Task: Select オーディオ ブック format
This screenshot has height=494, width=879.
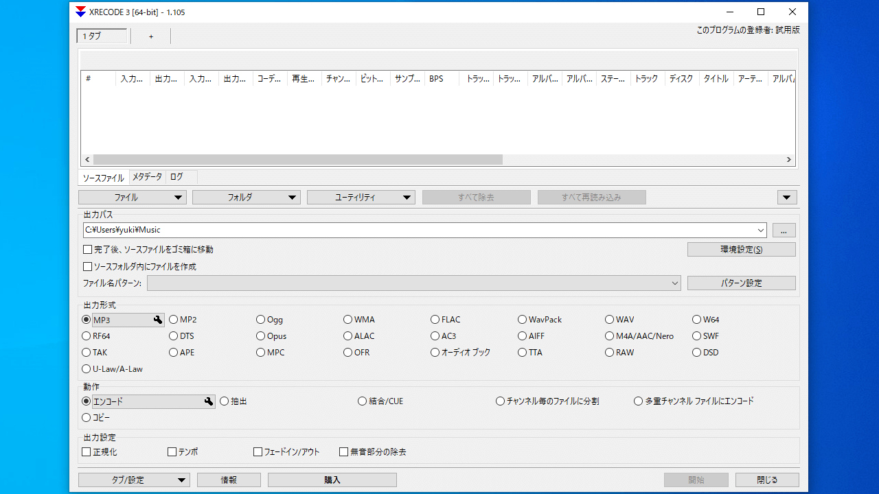Action: 461,353
